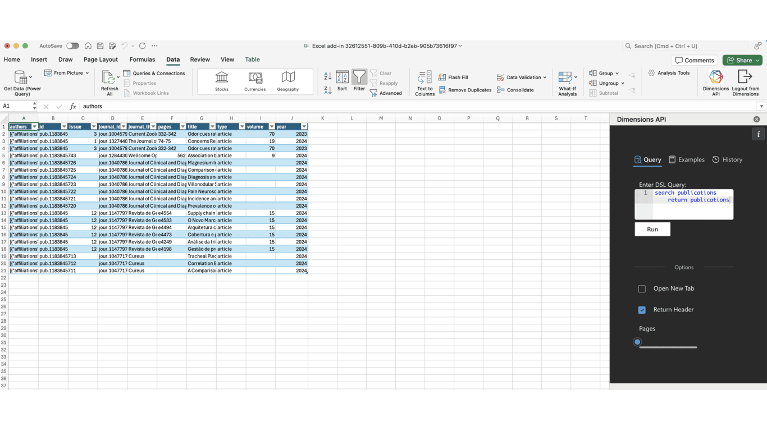Click the Share button
The height and width of the screenshot is (431, 767).
pyautogui.click(x=742, y=60)
